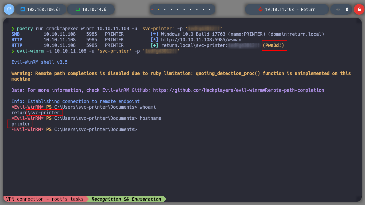Click the 'SMB' protocol label
The width and height of the screenshot is (365, 205).
(x=15, y=34)
